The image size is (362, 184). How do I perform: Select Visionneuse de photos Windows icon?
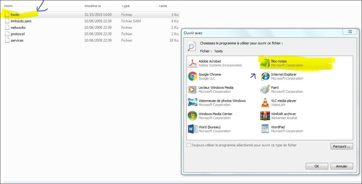pyautogui.click(x=193, y=103)
